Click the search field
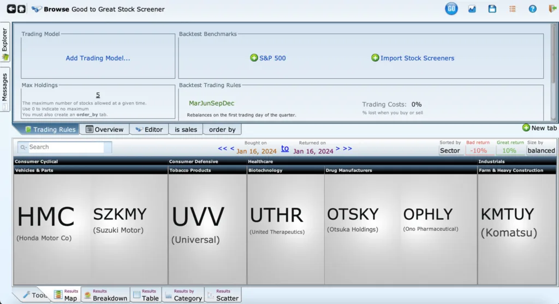This screenshot has height=304, width=559. pyautogui.click(x=65, y=147)
